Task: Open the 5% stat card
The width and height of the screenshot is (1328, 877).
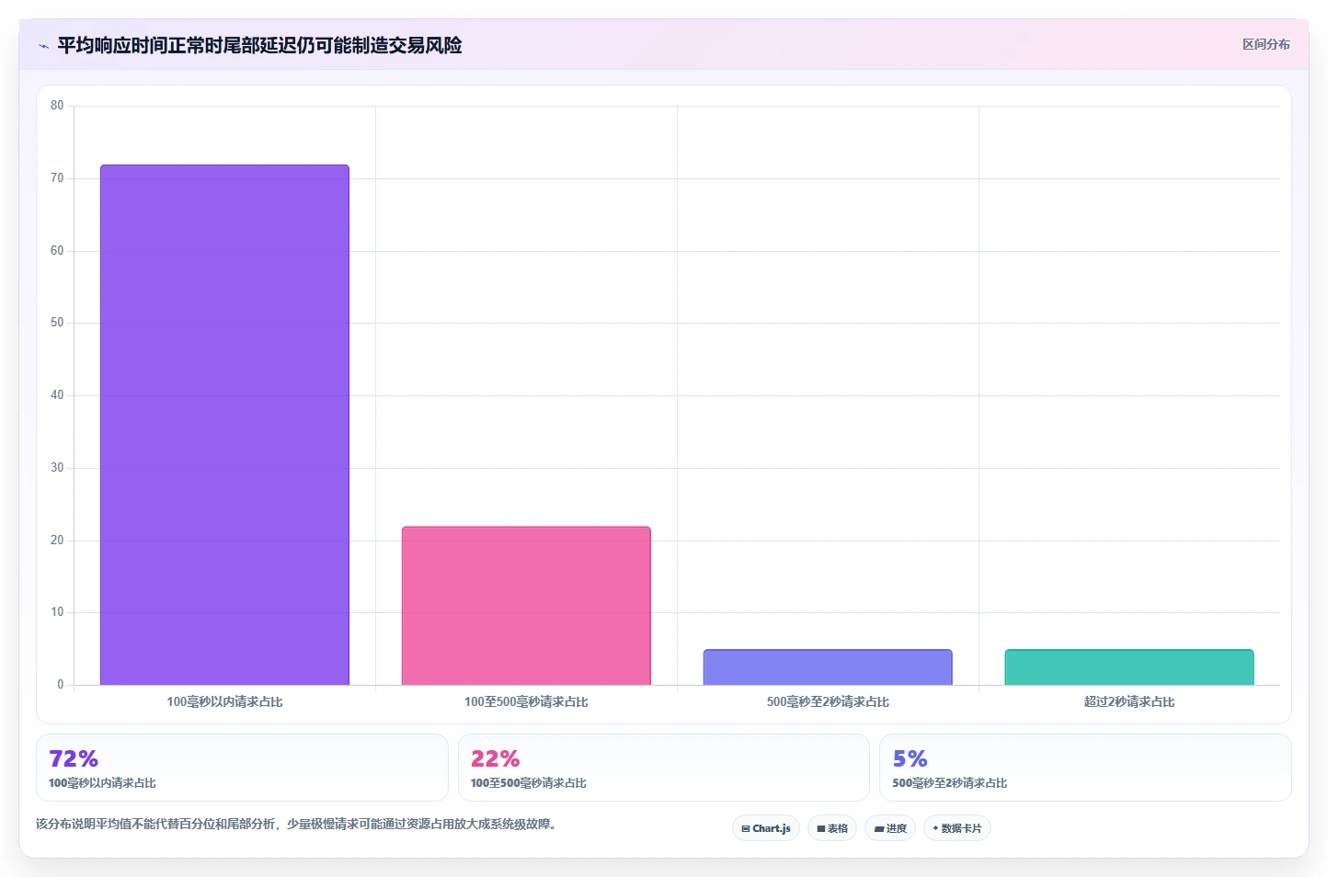Action: pyautogui.click(x=1085, y=768)
